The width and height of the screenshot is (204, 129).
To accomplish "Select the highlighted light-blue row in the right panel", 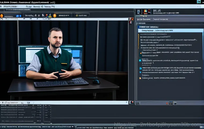I will point(170,30).
